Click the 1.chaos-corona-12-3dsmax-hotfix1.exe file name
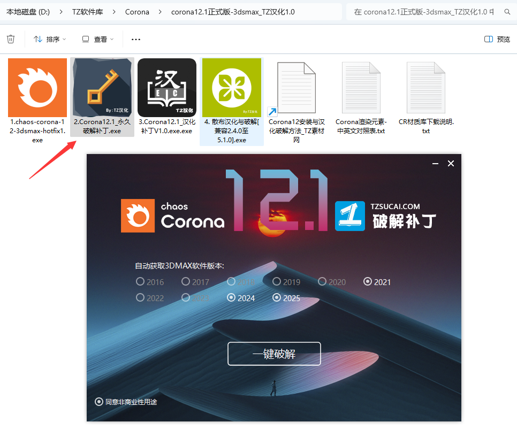 click(37, 131)
